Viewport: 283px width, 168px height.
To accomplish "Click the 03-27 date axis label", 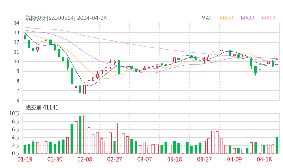I will point(204,159).
